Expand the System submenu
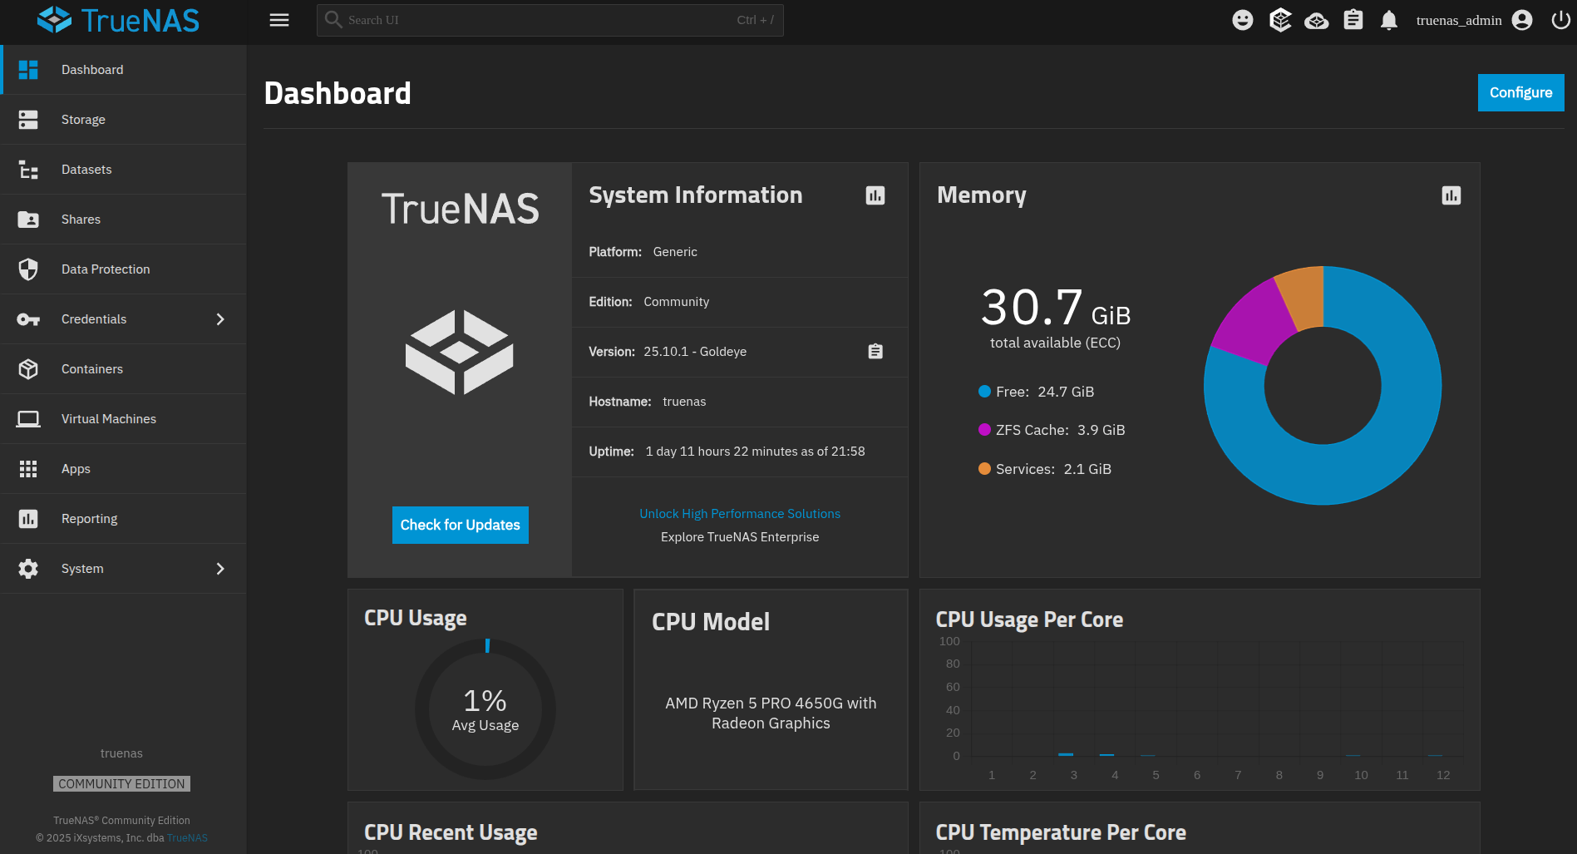 click(x=220, y=569)
